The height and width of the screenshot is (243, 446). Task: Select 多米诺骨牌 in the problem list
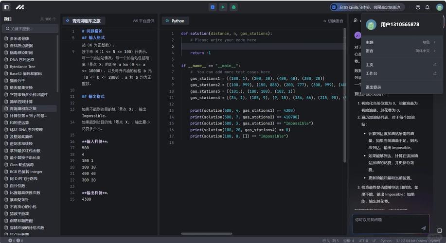(x=19, y=38)
